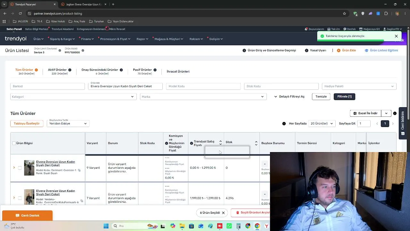Click the Stok Kodu input field

pos(281,86)
